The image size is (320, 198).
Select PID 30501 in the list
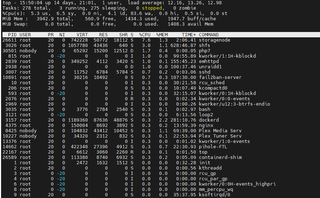[9, 51]
